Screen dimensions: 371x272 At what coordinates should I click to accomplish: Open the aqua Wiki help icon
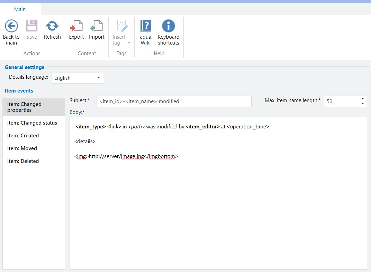(146, 26)
